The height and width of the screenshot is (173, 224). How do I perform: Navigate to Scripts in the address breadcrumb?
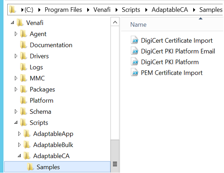131,10
